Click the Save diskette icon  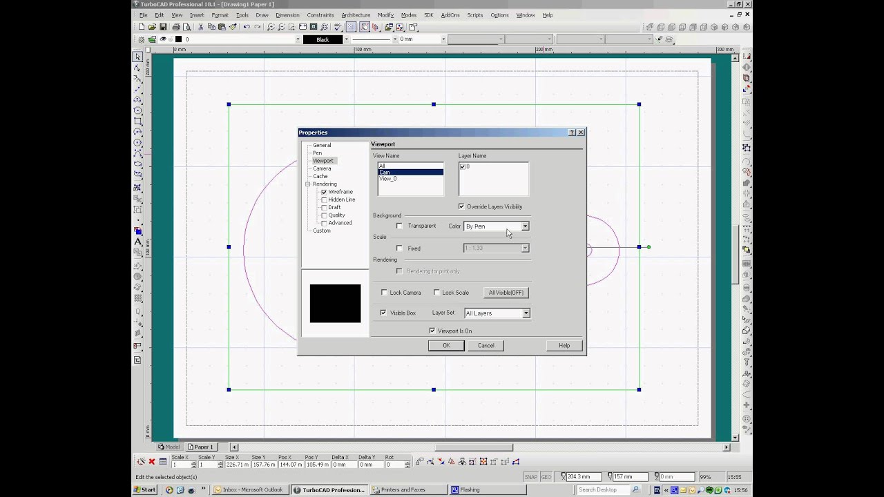163,27
